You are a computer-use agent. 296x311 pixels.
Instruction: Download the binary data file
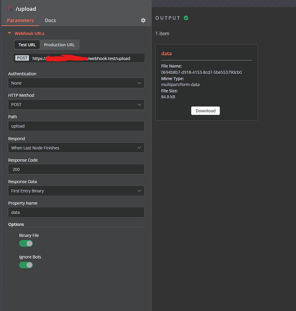pos(206,111)
